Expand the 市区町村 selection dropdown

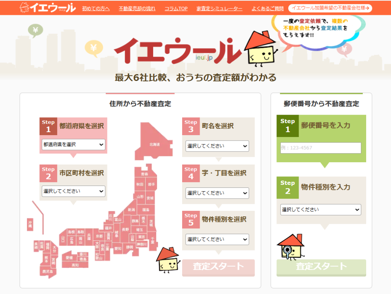coord(73,191)
